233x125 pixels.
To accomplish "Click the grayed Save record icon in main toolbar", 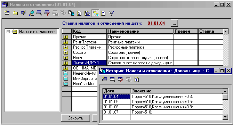I will pos(55,13).
